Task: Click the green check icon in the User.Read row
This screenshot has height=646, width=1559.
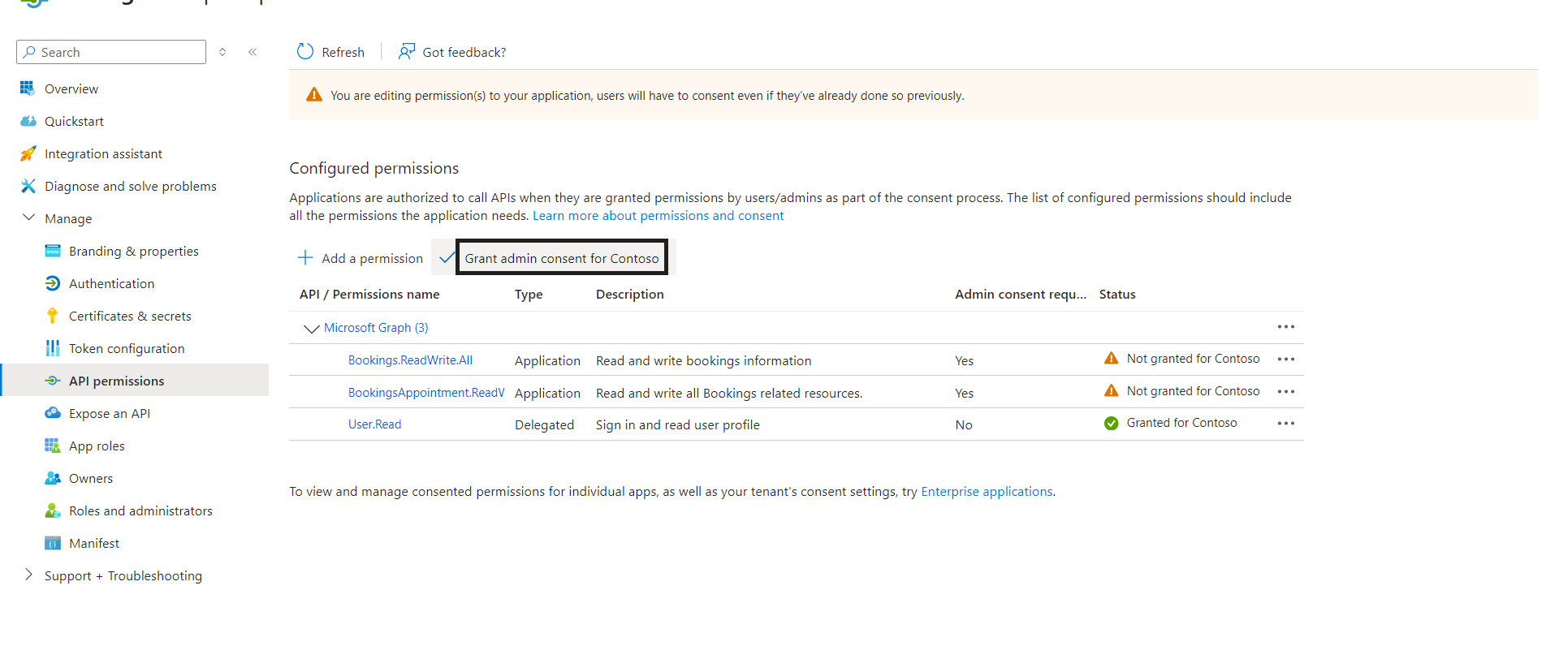Action: [1111, 423]
